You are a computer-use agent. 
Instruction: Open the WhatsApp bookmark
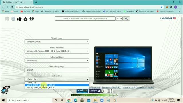click(128, 11)
